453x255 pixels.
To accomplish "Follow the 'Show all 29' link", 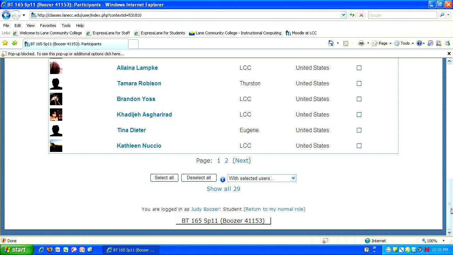I will tap(223, 189).
